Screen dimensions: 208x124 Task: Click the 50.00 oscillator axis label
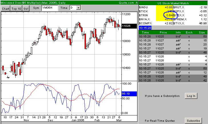(x=126, y=98)
